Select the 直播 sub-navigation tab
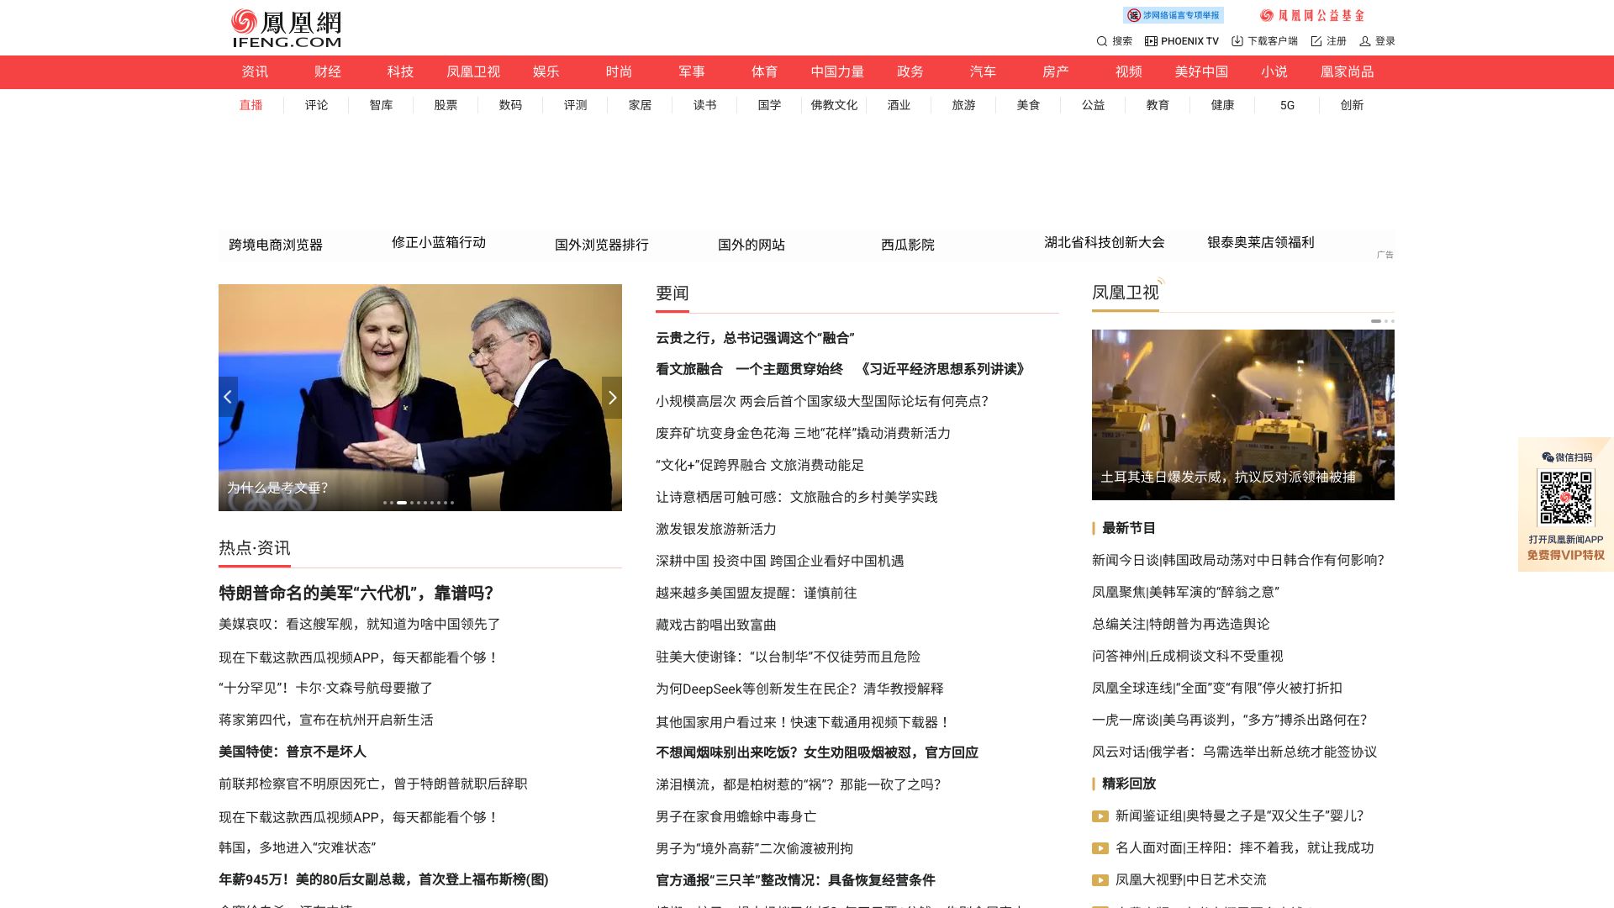Screen dimensions: 1614x908 point(251,105)
